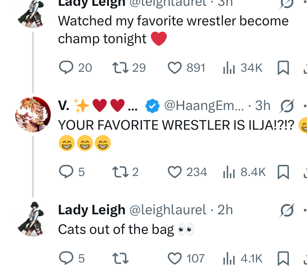
Task: Like the tweet with 234 likes
Action: click(x=175, y=172)
